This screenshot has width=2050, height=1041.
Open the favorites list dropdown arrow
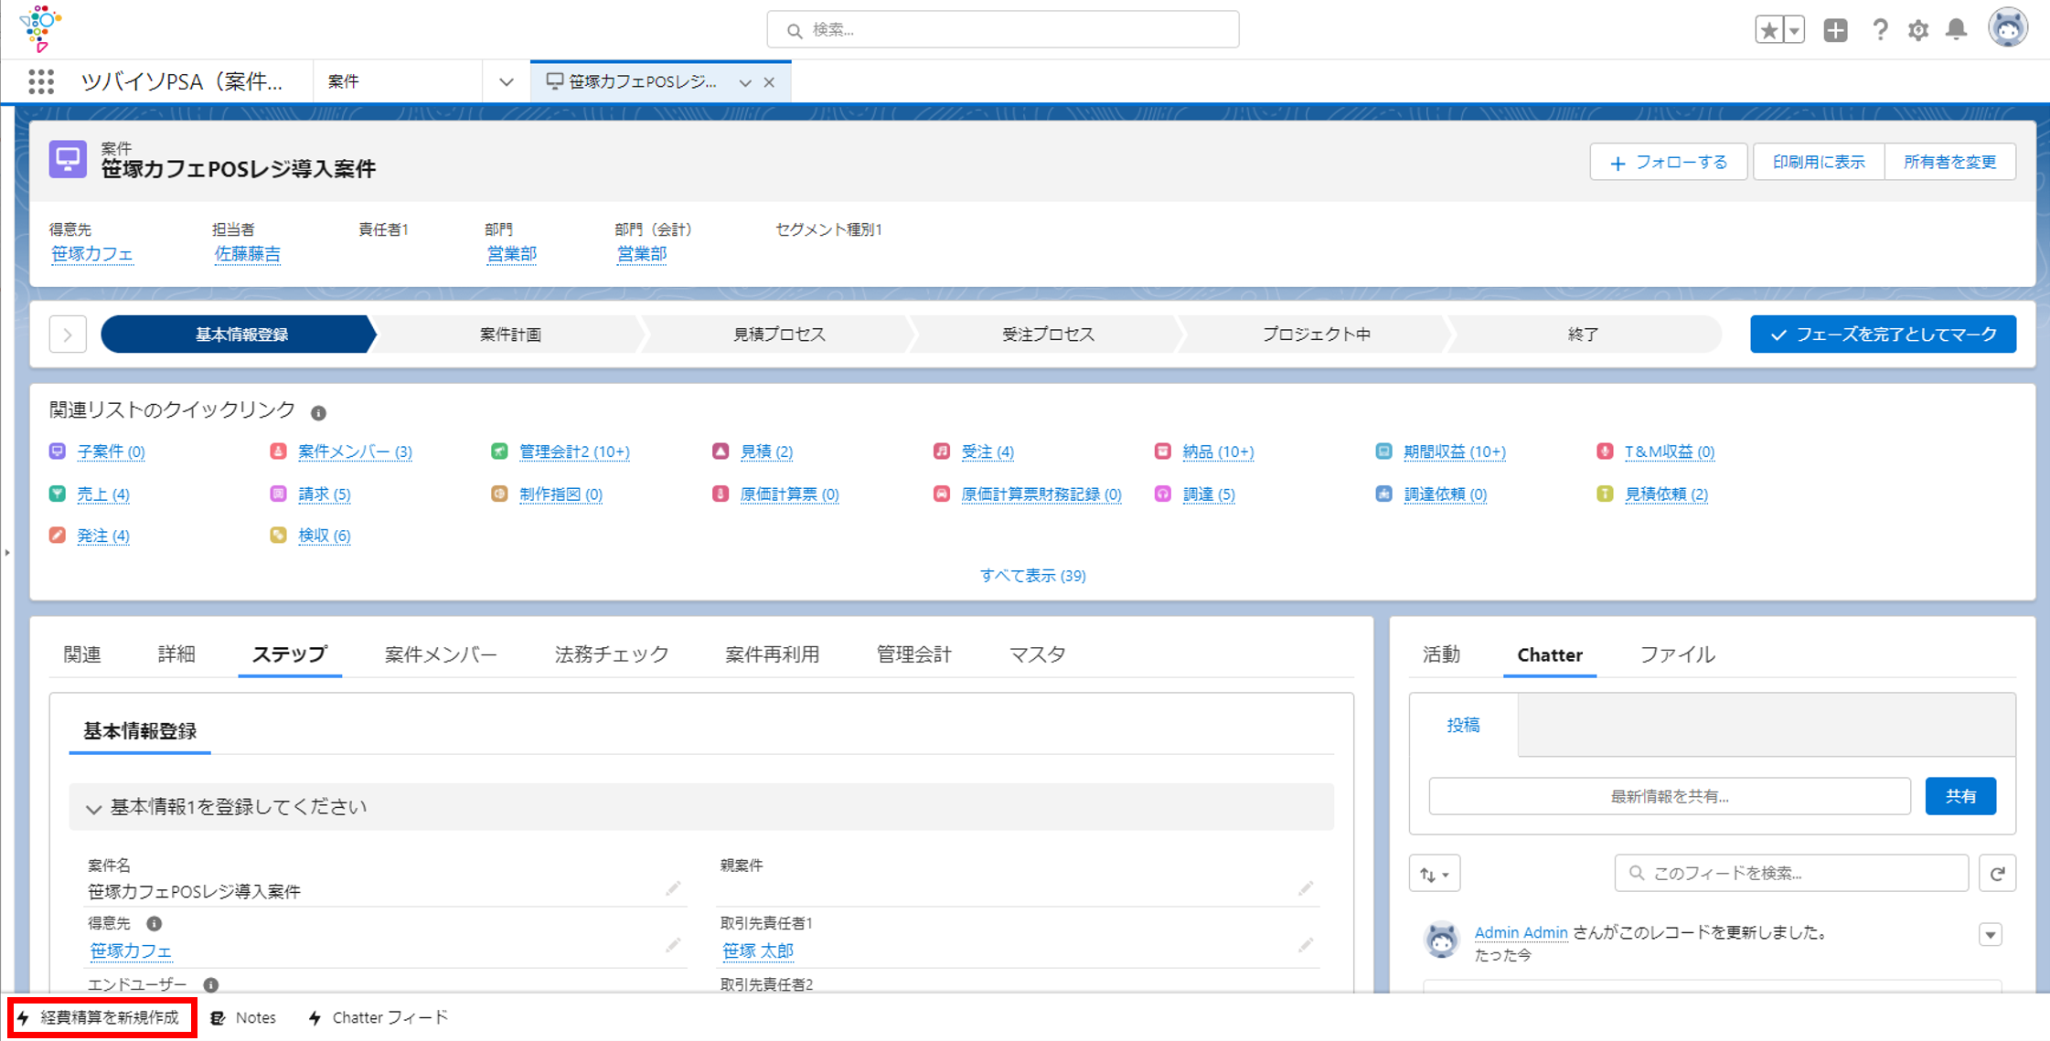coord(1794,30)
